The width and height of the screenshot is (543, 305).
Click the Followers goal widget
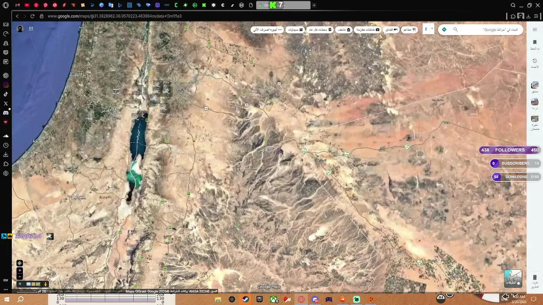click(510, 150)
